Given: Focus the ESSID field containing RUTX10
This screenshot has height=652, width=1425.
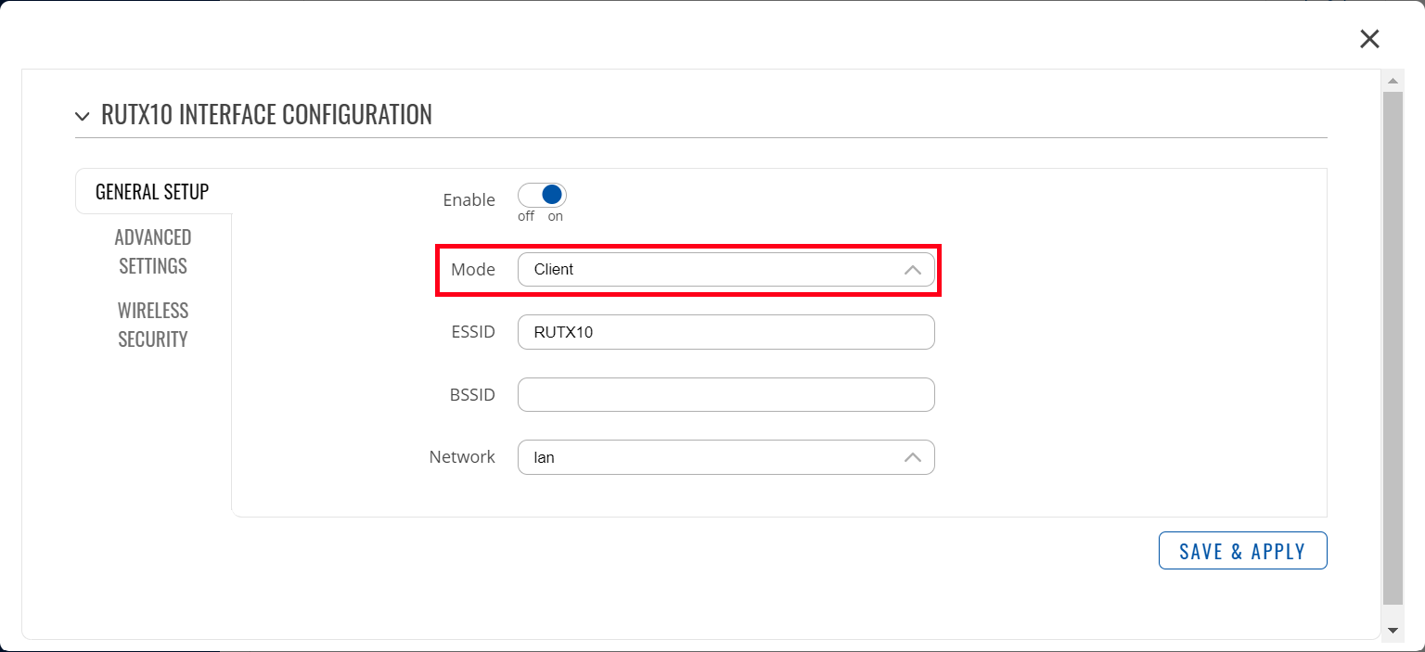Looking at the screenshot, I should pyautogui.click(x=725, y=332).
